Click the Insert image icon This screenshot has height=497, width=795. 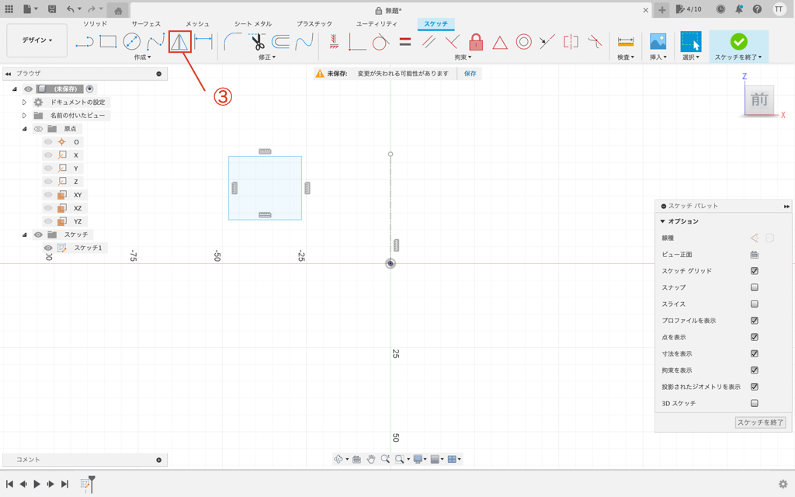[658, 42]
